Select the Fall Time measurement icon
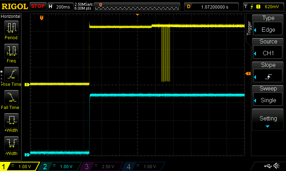Image resolution: width=286 pixels, height=171 pixels. click(x=11, y=97)
